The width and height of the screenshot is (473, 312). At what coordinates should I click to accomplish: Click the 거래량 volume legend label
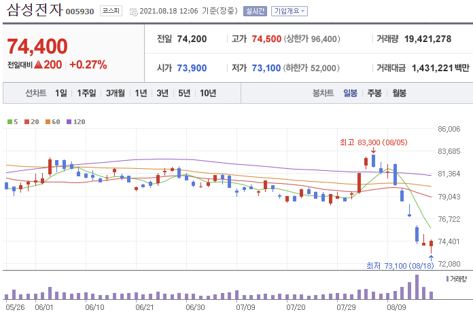[x=458, y=279]
